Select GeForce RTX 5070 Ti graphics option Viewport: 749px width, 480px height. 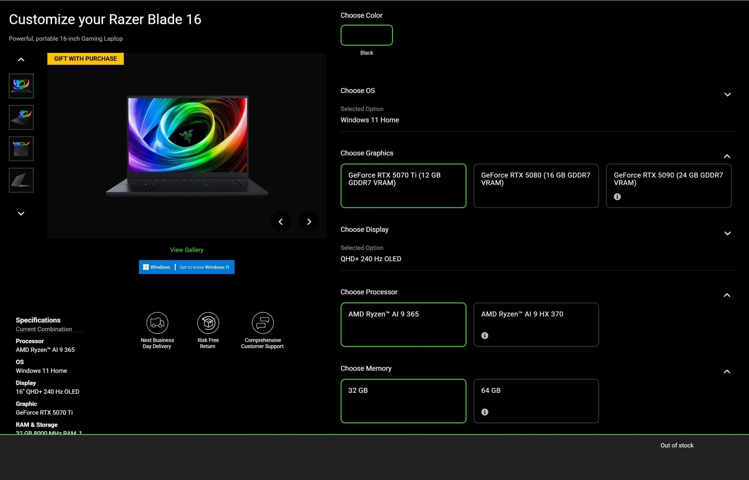tap(403, 186)
